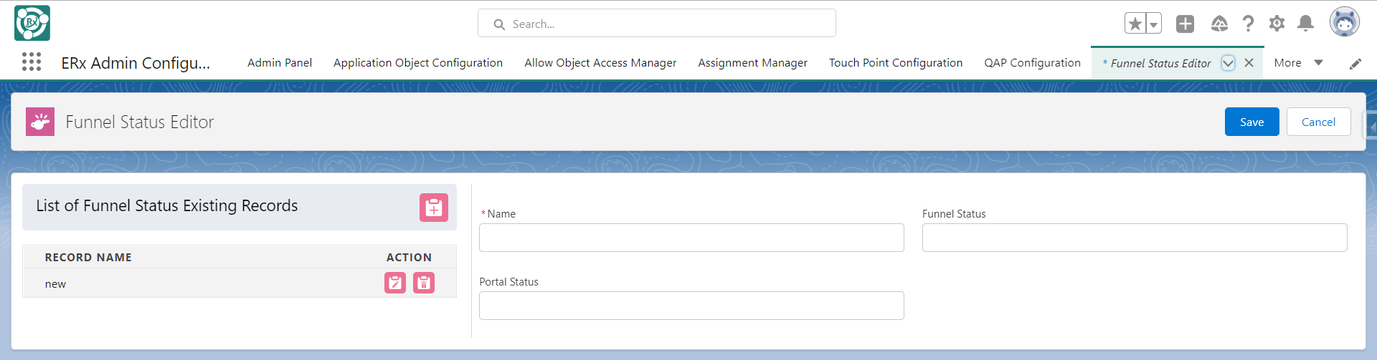1377x360 pixels.
Task: Open Funnel Status Editor tab options chevron
Action: pos(1228,63)
